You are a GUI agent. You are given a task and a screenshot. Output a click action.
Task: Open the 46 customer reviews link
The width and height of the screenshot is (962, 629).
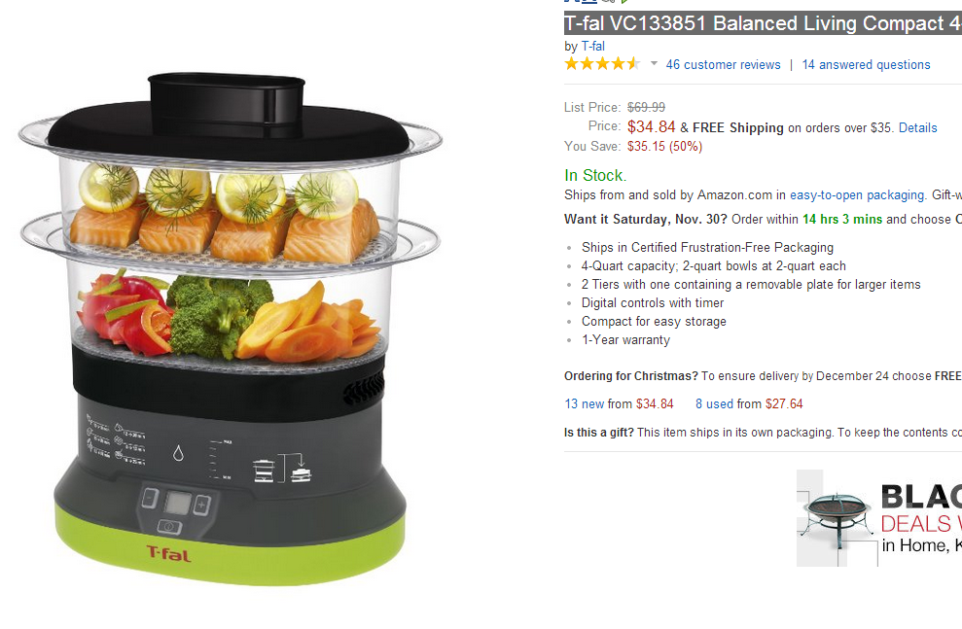pos(724,64)
